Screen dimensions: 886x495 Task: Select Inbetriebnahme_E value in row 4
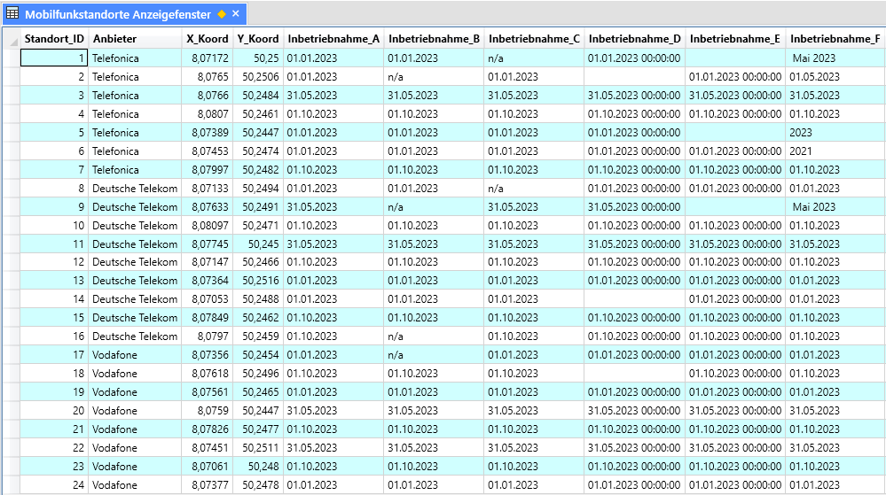coord(735,113)
